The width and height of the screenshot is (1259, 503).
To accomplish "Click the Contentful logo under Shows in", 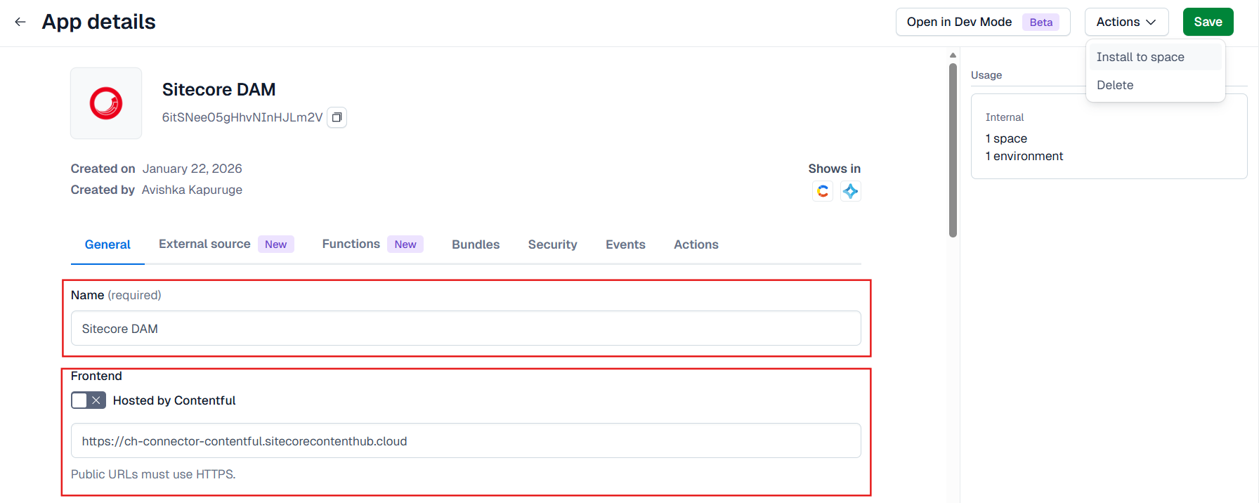I will pos(823,191).
